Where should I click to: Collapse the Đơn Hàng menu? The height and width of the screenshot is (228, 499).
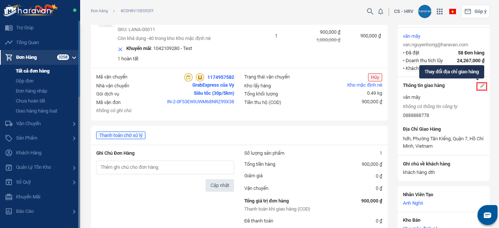coord(74,57)
